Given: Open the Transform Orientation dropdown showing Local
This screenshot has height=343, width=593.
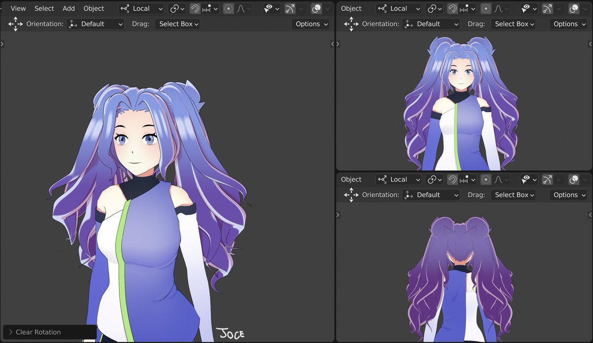Looking at the screenshot, I should pos(141,8).
